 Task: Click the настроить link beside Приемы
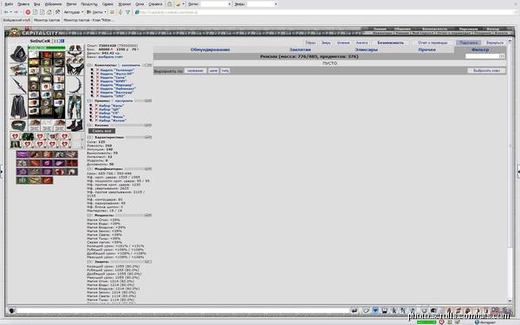124,101
